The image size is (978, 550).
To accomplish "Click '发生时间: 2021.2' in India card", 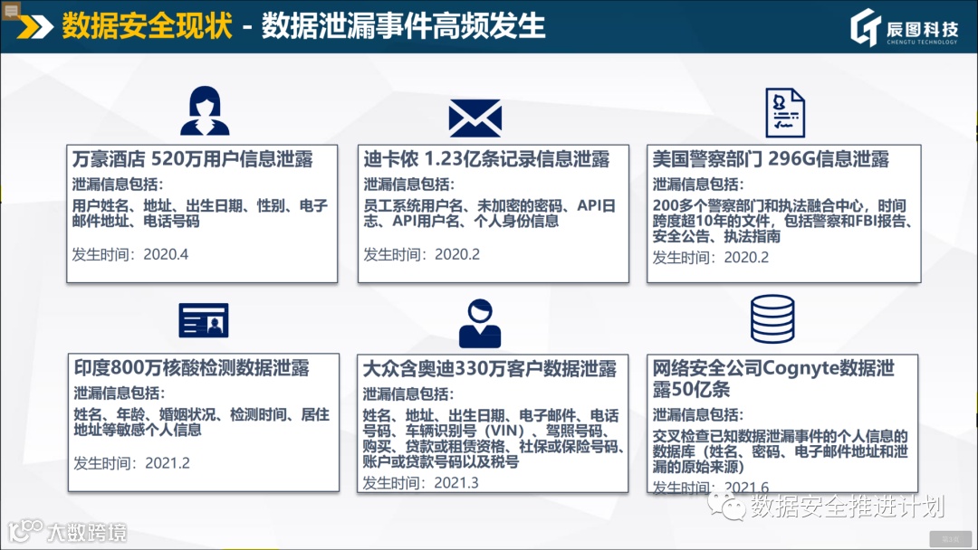I will [x=131, y=463].
